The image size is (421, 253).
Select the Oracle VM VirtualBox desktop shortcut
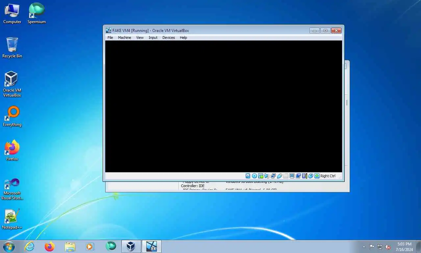pyautogui.click(x=12, y=84)
